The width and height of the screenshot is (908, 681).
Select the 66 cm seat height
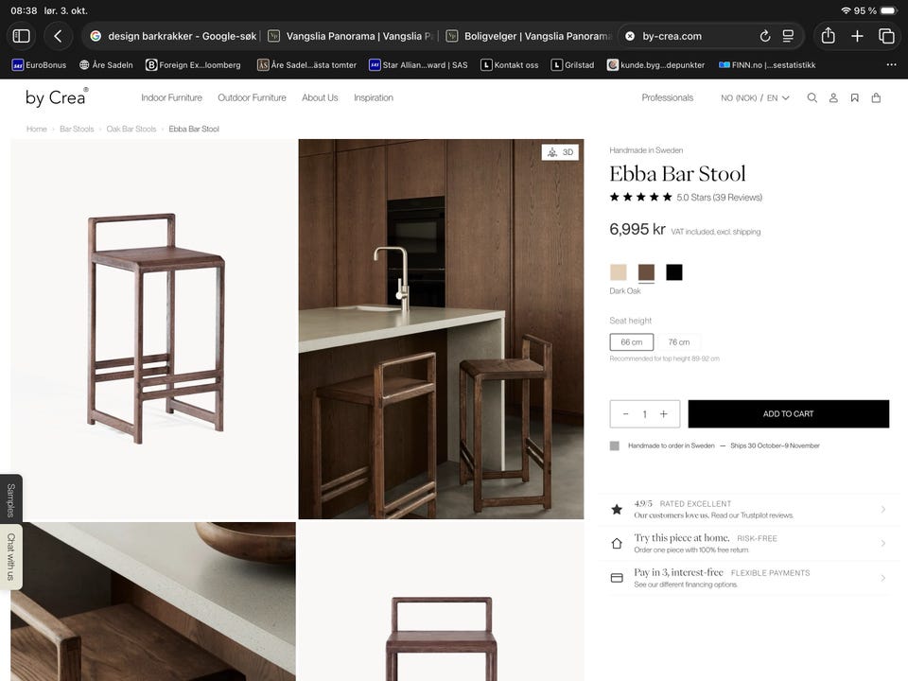631,342
